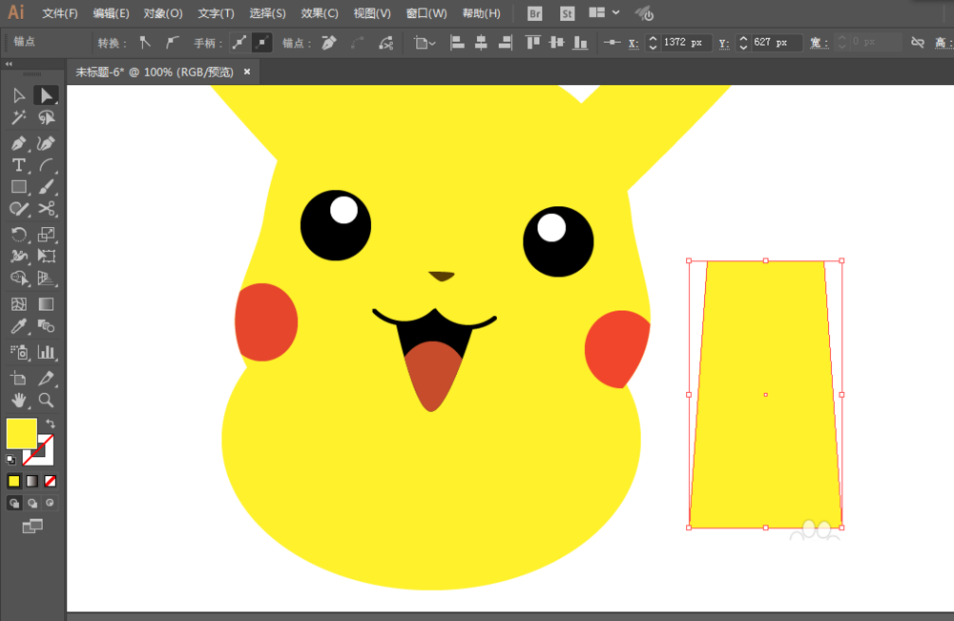The image size is (954, 621).
Task: Open the 选择(S) menu
Action: click(x=267, y=13)
